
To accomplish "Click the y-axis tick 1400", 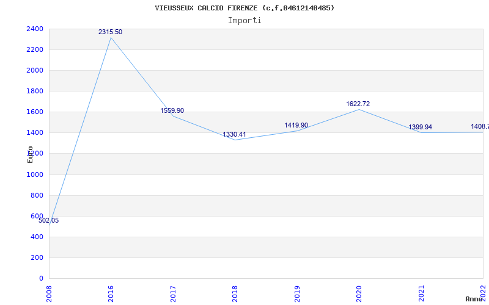I will click(35, 132).
